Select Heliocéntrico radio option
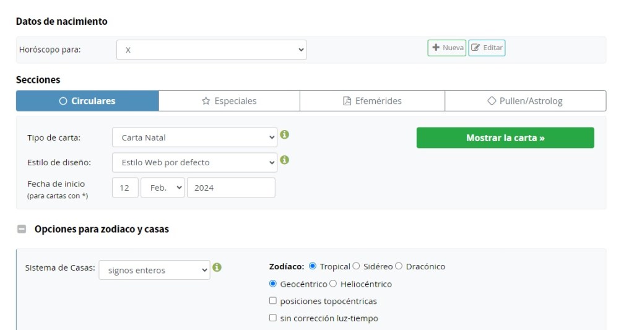Image resolution: width=634 pixels, height=330 pixels. tap(333, 284)
